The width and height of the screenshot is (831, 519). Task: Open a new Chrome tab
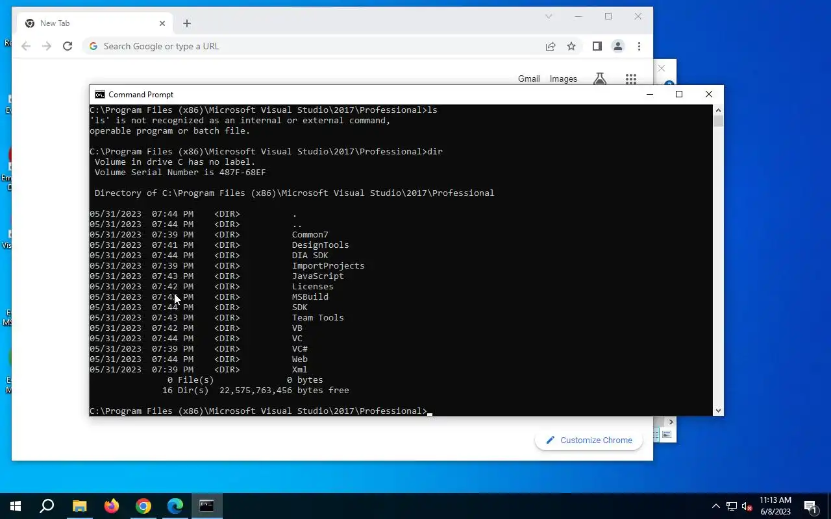(187, 23)
